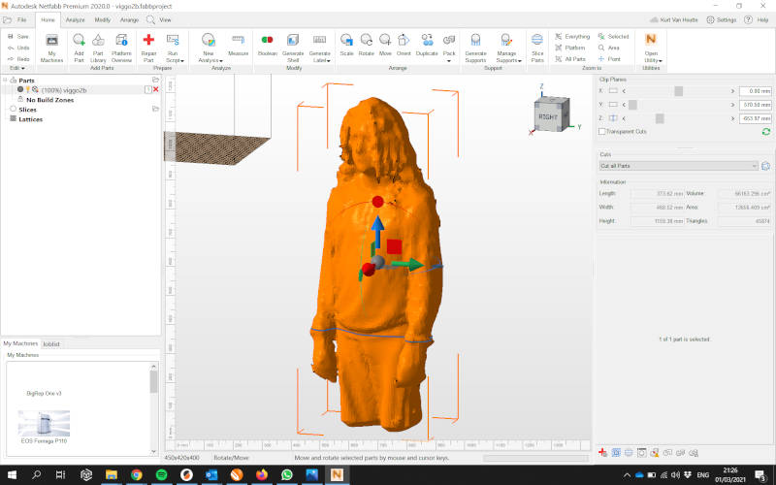Screen dimensions: 776x485
Task: Toggle the visibility dot of viggo2b
Action: point(20,89)
